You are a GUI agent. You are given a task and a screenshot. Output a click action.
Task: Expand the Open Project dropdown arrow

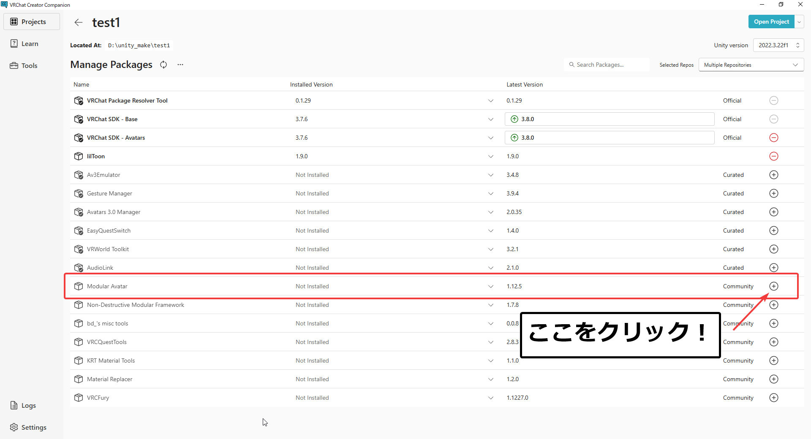point(799,22)
